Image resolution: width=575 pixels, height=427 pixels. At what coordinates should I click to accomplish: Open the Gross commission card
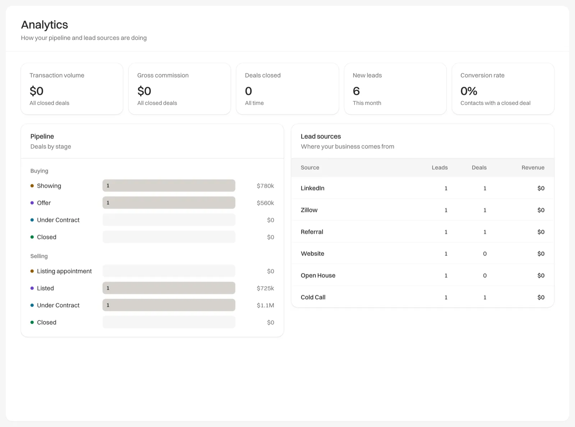[x=180, y=89]
